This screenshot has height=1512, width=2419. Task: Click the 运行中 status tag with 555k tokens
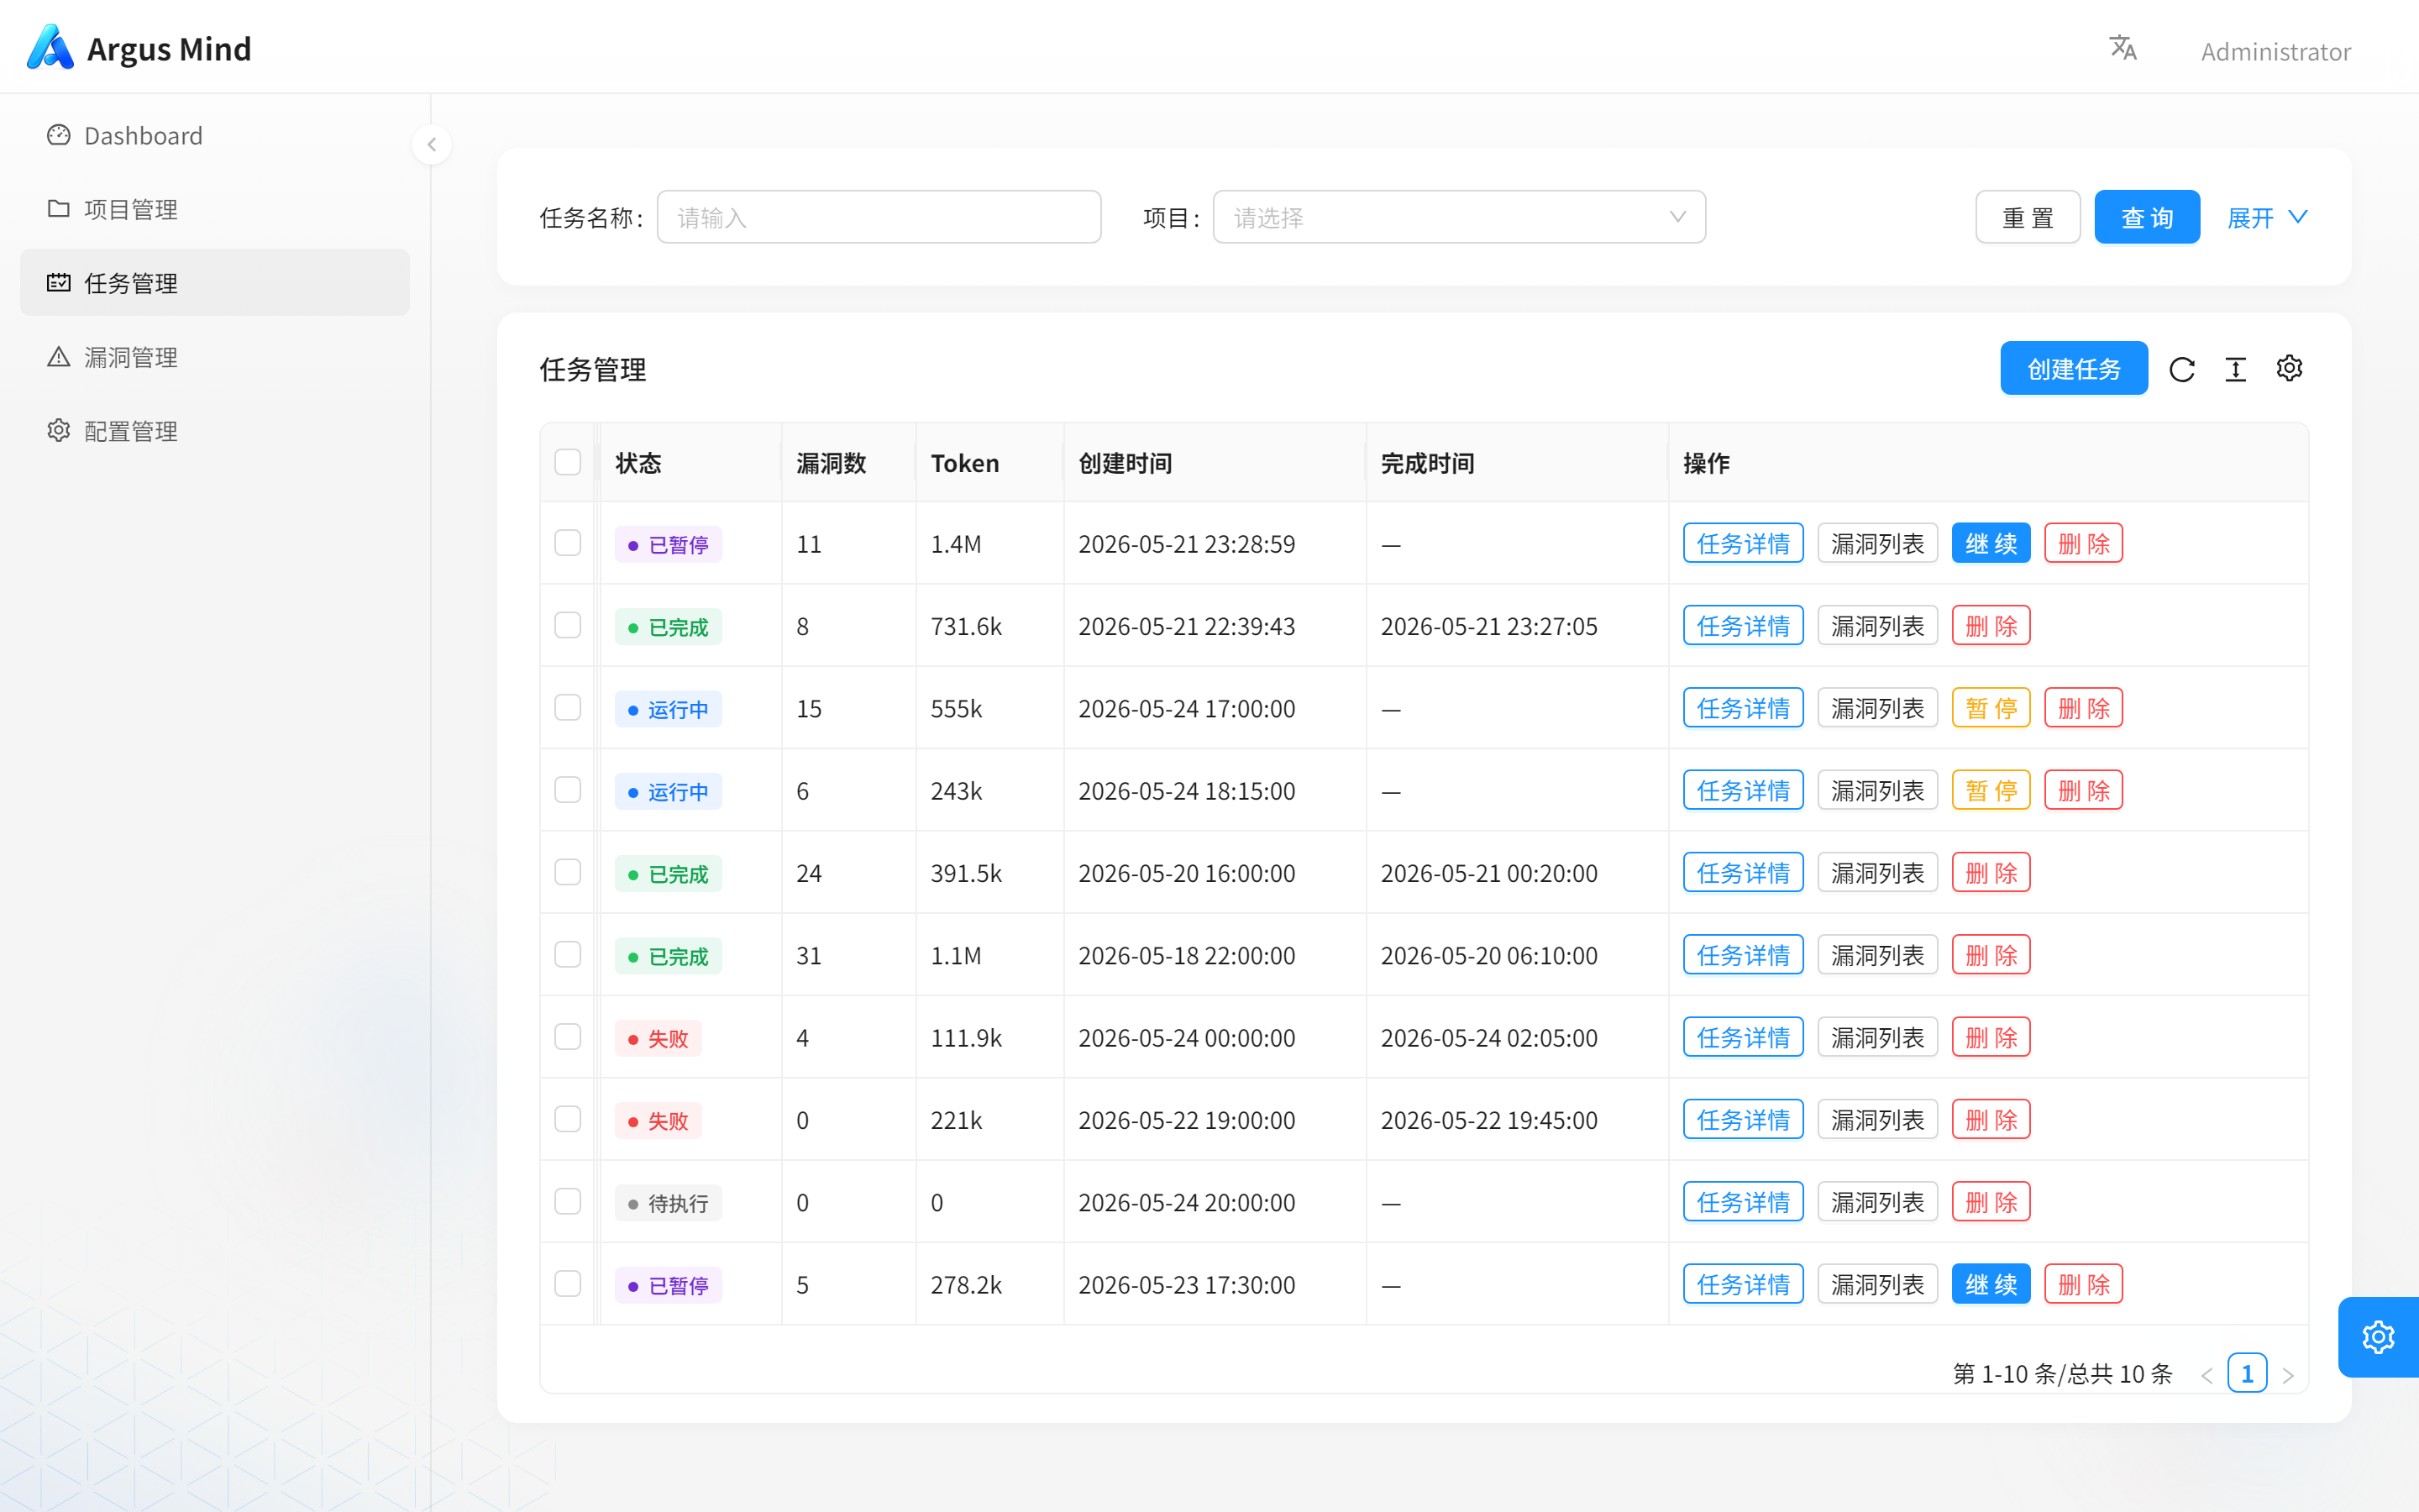(x=668, y=710)
